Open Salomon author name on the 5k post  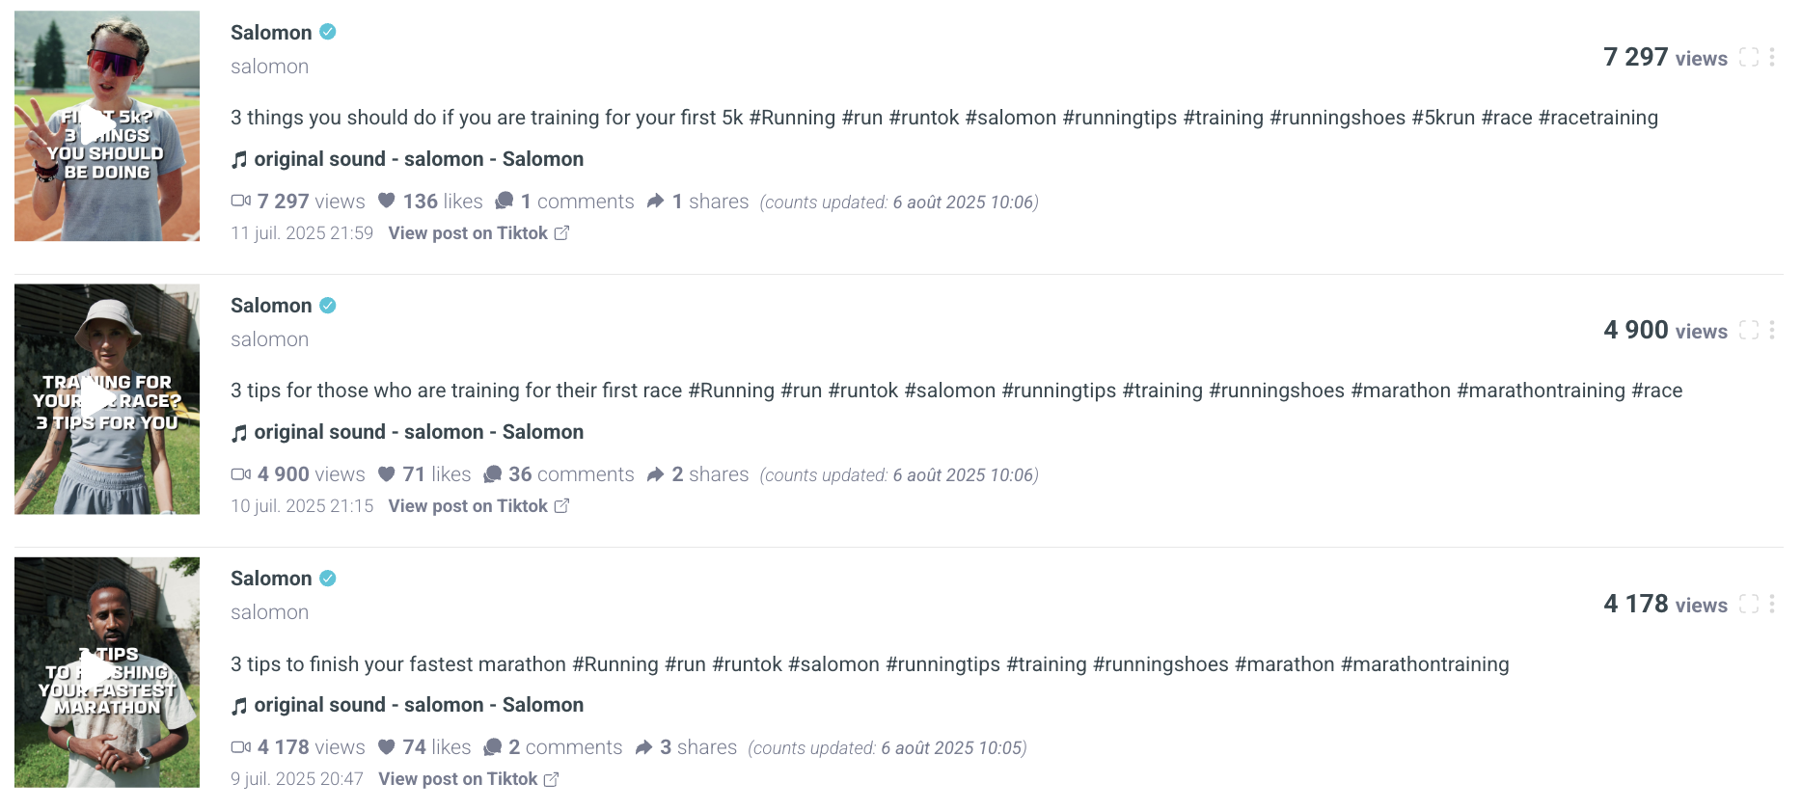(271, 32)
